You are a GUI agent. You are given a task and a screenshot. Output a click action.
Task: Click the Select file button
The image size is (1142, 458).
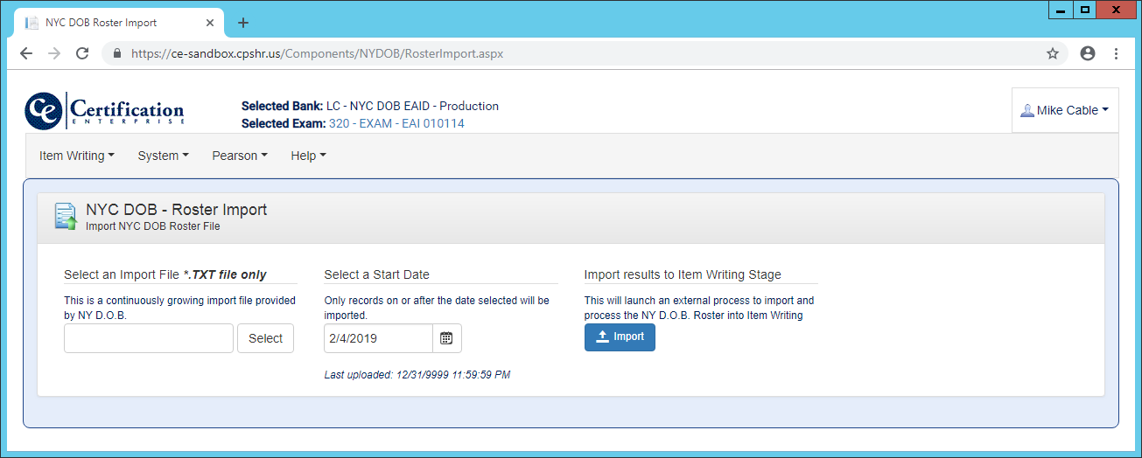click(265, 338)
